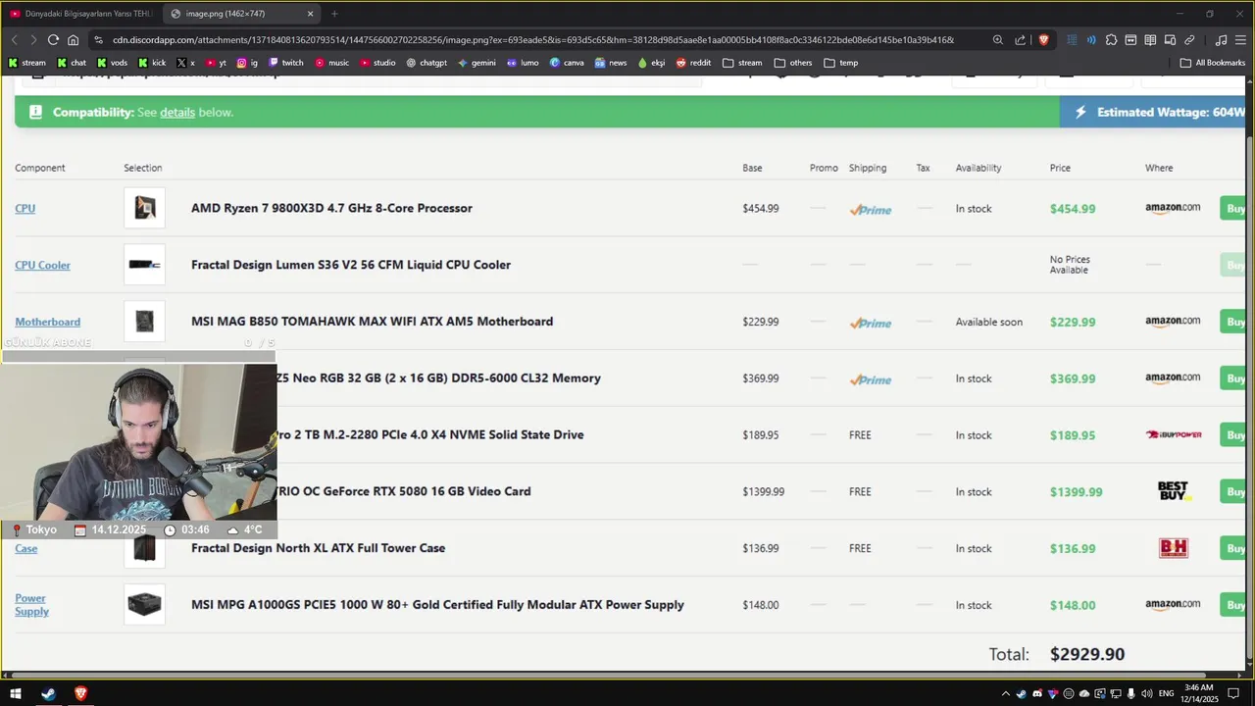Expand the All Bookmarks folder
This screenshot has height=706, width=1255.
point(1213,63)
